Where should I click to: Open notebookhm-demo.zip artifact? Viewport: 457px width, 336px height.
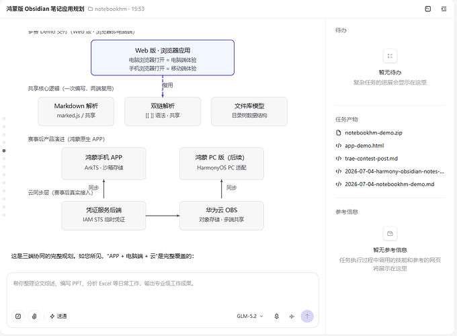(x=374, y=133)
